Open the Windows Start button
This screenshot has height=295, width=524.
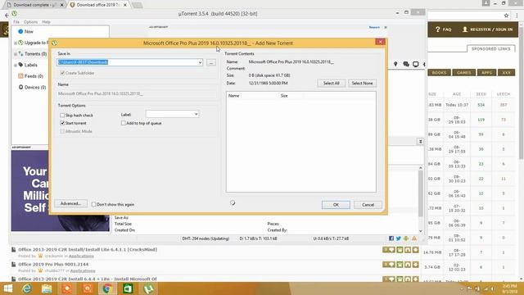click(x=7, y=288)
